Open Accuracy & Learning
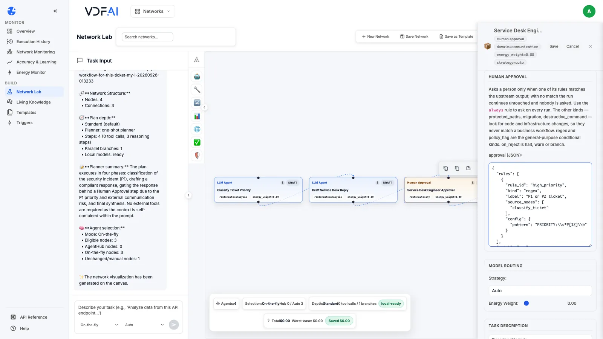The height and width of the screenshot is (339, 603). coord(36,62)
